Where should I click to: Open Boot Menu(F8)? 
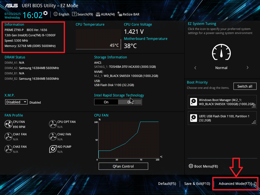(x=203, y=166)
